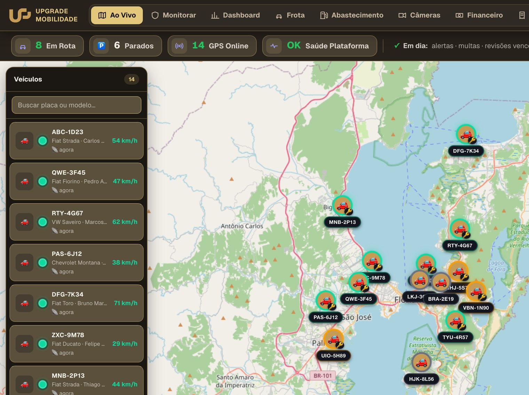
Task: Select vehicle PAS-6J12 in the list
Action: pos(77,263)
